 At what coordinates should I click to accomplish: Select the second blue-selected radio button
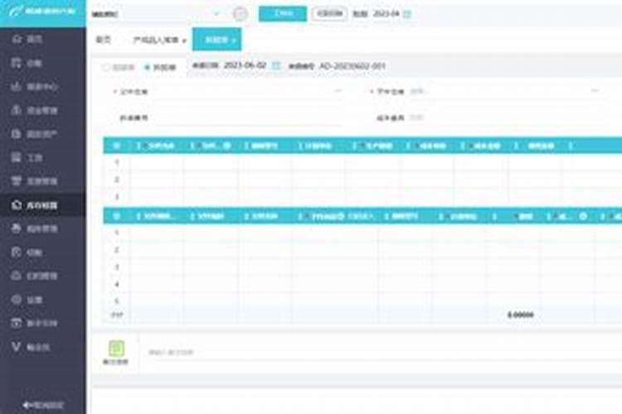tap(148, 66)
